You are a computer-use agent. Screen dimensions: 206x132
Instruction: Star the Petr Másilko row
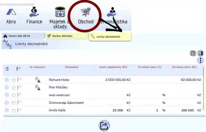[14, 87]
